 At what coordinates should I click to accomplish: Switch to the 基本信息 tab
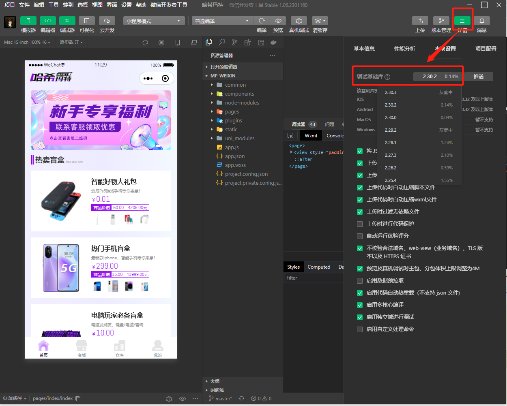[x=364, y=49]
